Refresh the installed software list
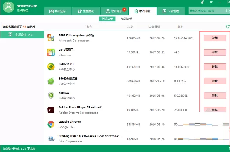 228,27
